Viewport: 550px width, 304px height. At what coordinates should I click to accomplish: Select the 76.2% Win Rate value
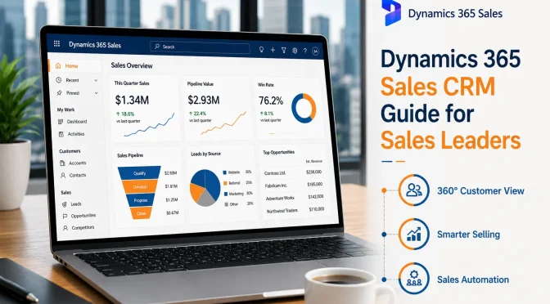coord(271,101)
